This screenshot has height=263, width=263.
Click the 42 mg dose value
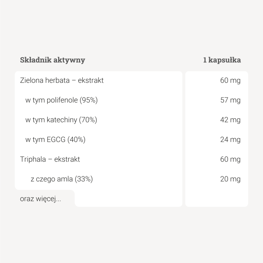(230, 120)
